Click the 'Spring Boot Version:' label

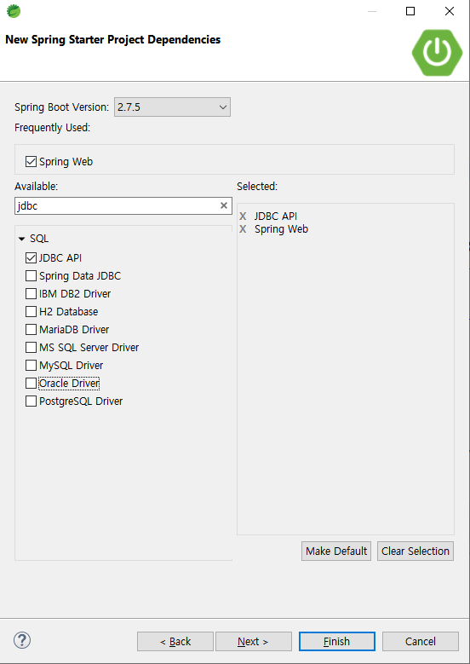pos(62,107)
